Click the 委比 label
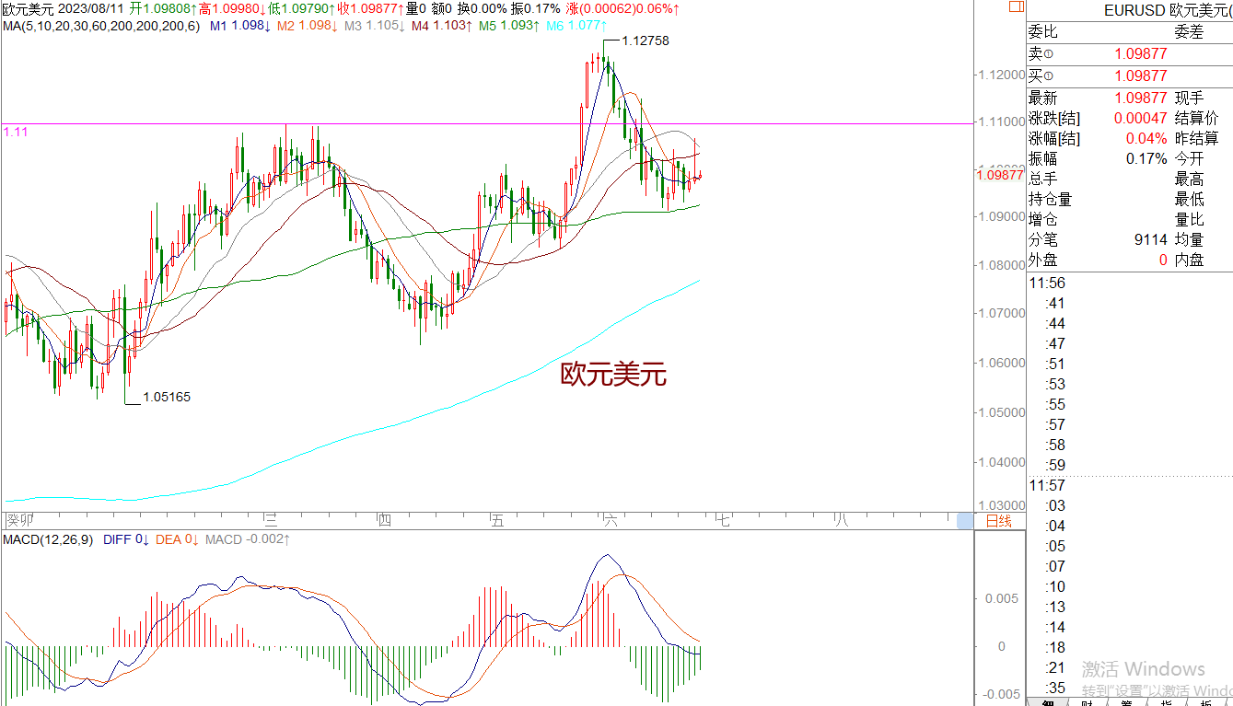Screen dimensions: 1233x706 [x=1042, y=32]
